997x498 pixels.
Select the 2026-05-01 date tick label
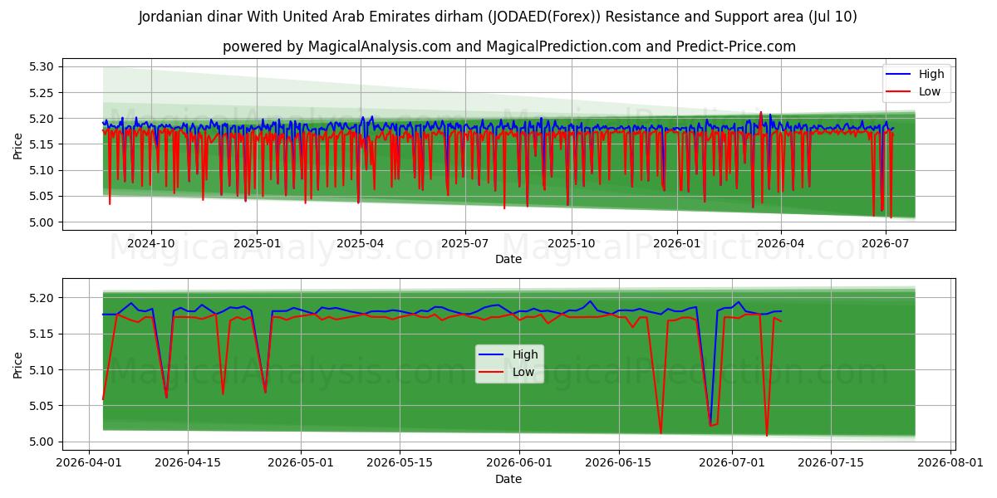300,461
